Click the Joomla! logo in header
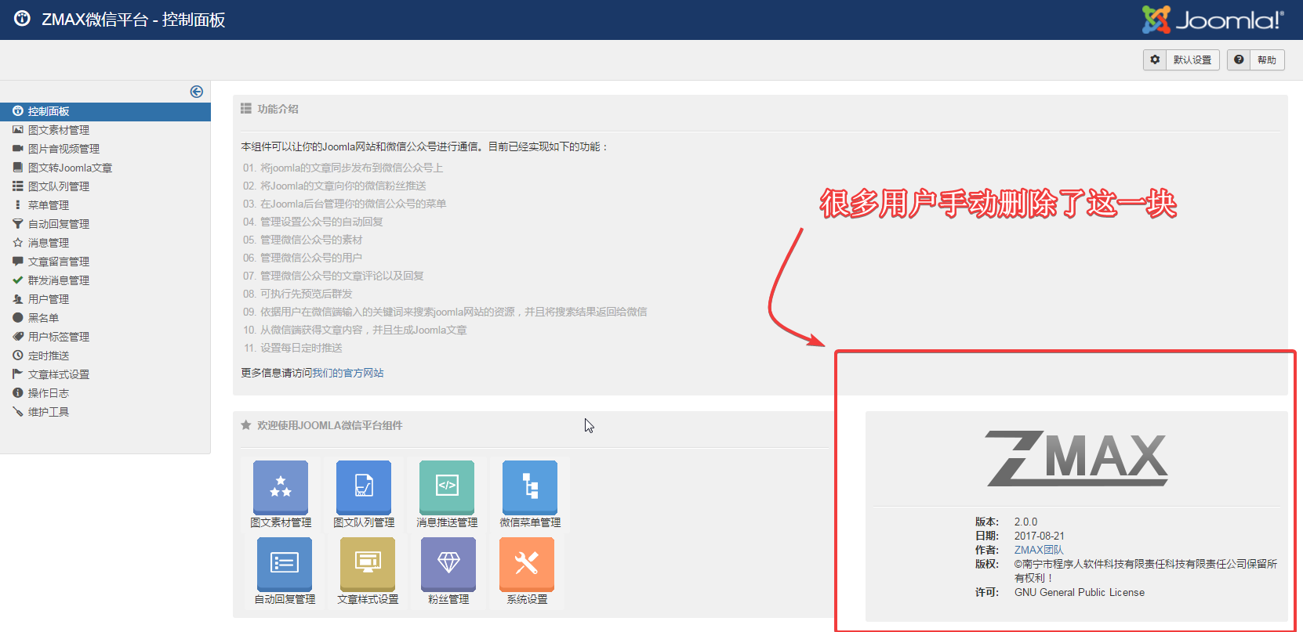The width and height of the screenshot is (1303, 632). click(1212, 20)
